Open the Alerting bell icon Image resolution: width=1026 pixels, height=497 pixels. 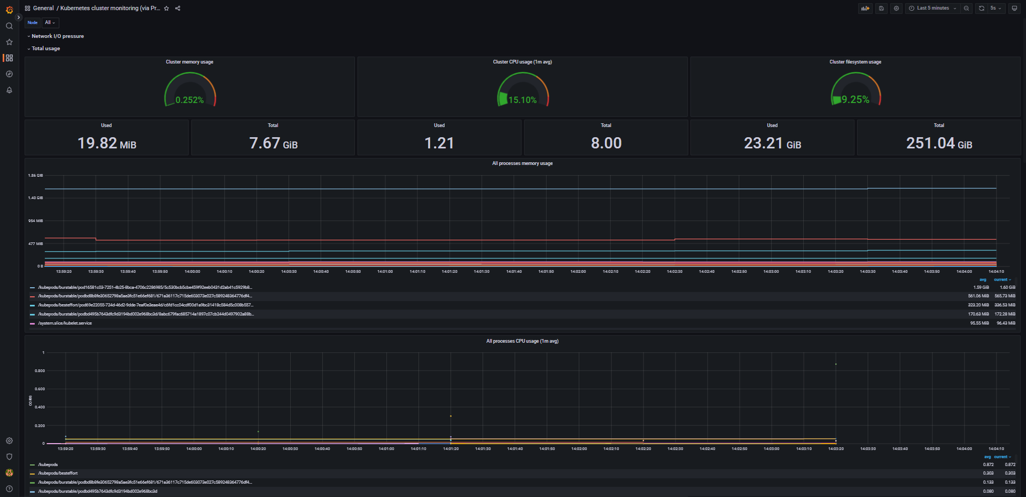(9, 90)
